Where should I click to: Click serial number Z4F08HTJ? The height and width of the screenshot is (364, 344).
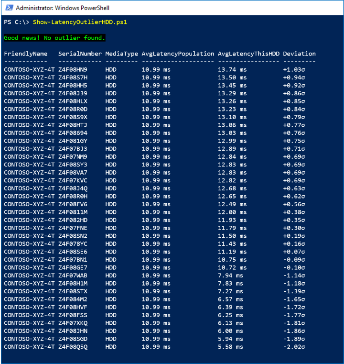(x=73, y=125)
